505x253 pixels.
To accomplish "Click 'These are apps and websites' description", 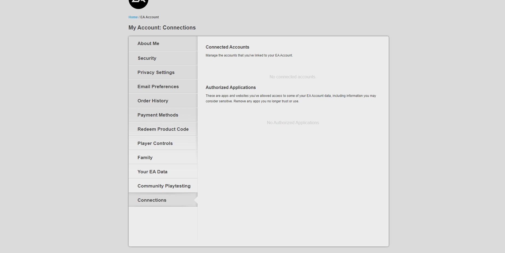I will coord(291,99).
